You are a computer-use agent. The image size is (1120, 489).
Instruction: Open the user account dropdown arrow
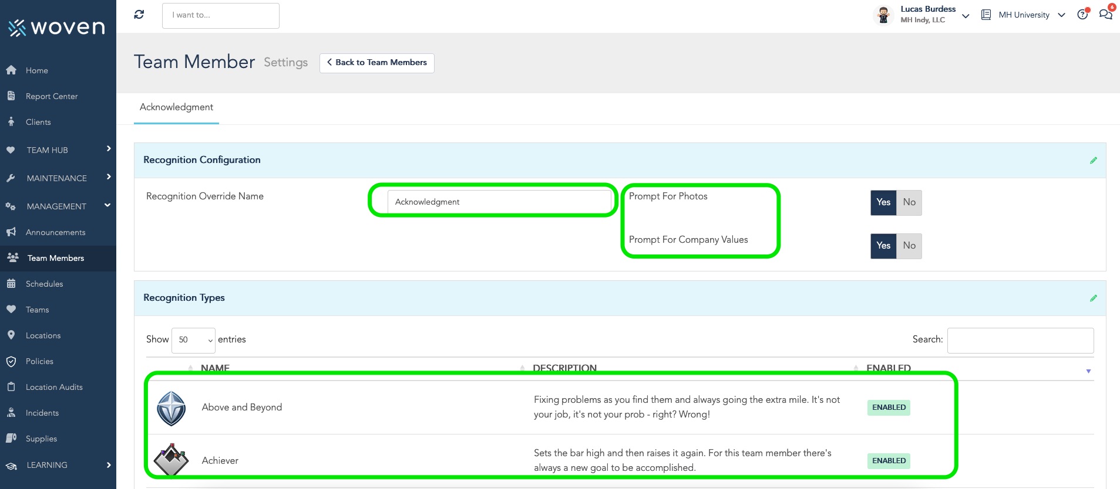tap(966, 16)
